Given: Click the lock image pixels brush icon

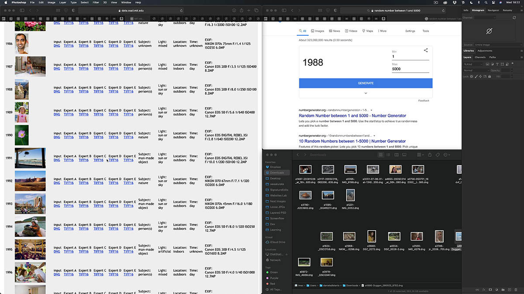Looking at the screenshot, I should pos(476,76).
